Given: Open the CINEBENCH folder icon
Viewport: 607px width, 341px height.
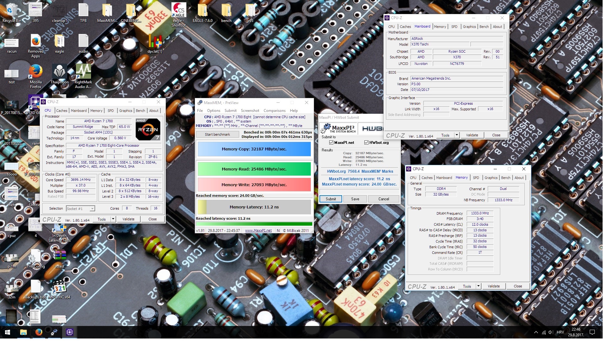Looking at the screenshot, I should pyautogui.click(x=131, y=13).
